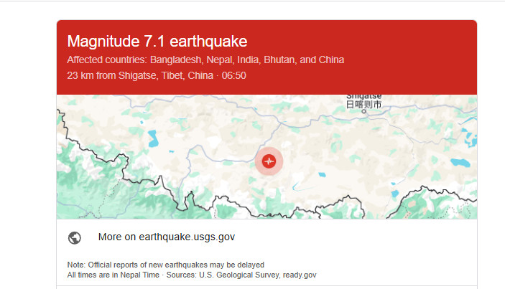Click the Magnitude 7.1 earthquake heading
This screenshot has height=289, width=505.
[157, 41]
